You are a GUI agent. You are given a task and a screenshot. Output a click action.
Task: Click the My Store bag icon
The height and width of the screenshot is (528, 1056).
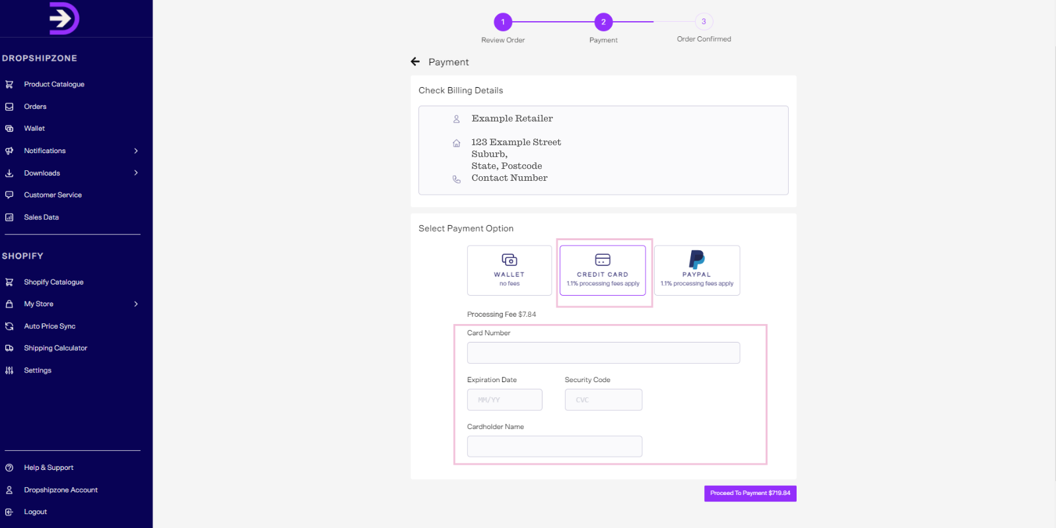(x=9, y=304)
